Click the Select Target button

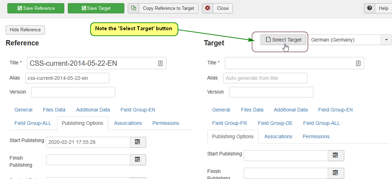[x=283, y=40]
